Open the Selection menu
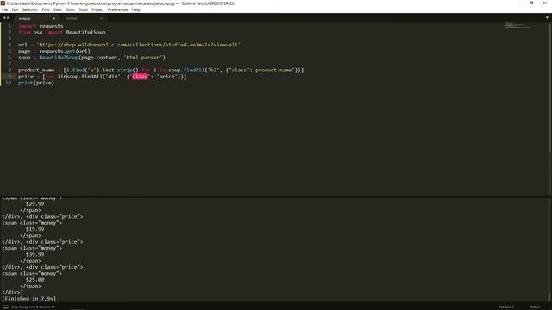552x310 pixels. pos(30,9)
